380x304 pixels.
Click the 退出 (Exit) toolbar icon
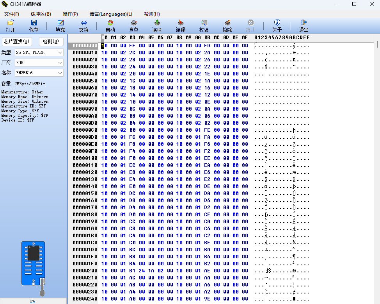pos(304,26)
